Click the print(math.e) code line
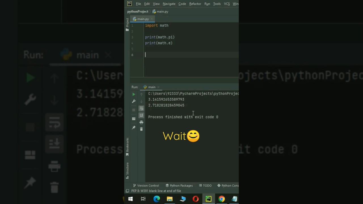 point(159,43)
